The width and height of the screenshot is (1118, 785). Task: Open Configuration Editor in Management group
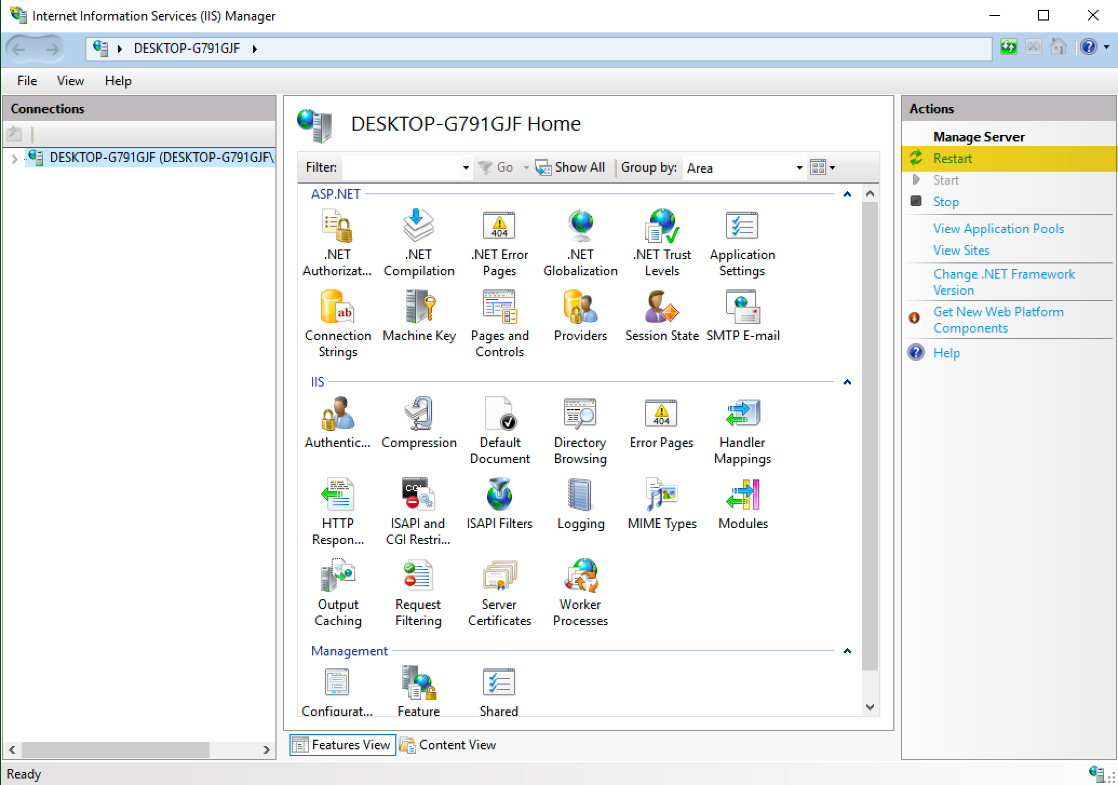coord(337,691)
